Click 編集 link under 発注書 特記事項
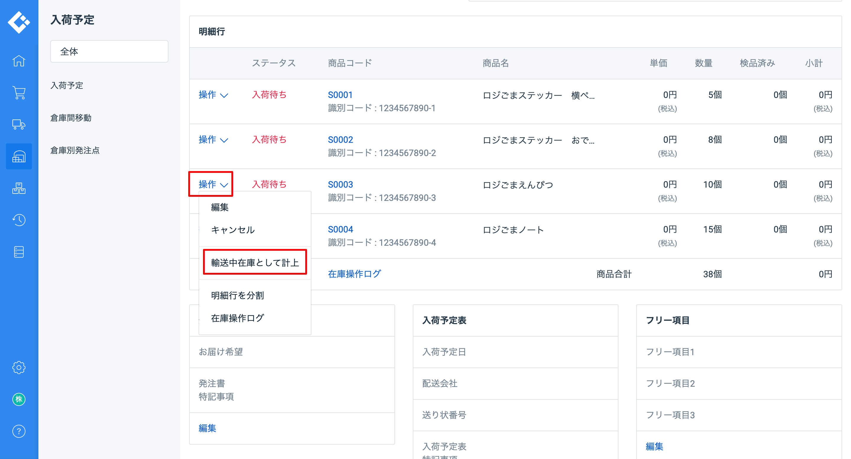The height and width of the screenshot is (459, 851). (207, 428)
